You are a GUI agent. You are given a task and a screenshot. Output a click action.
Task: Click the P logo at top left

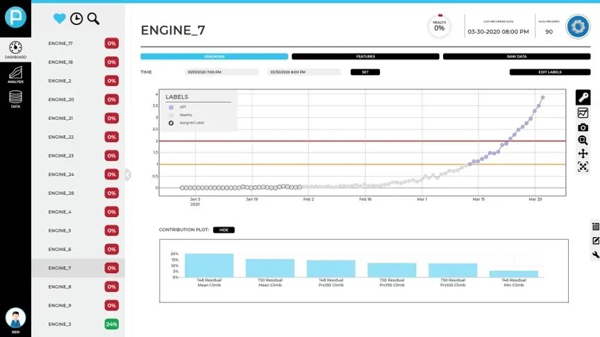click(15, 17)
